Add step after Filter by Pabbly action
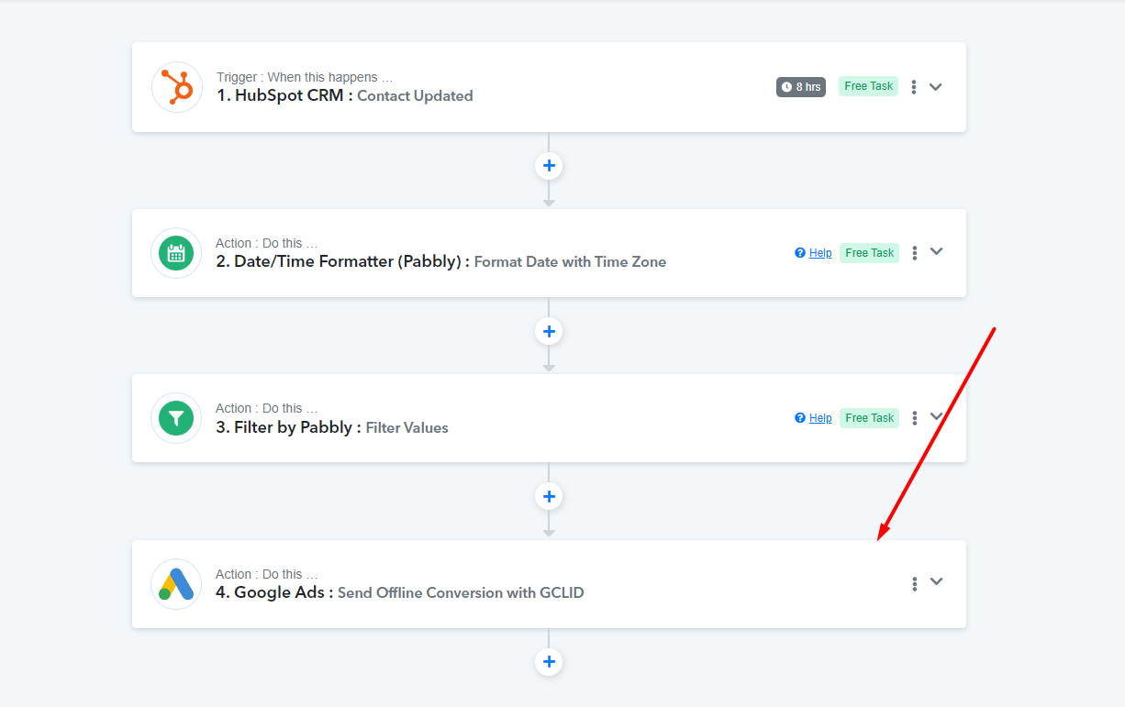 tap(549, 496)
